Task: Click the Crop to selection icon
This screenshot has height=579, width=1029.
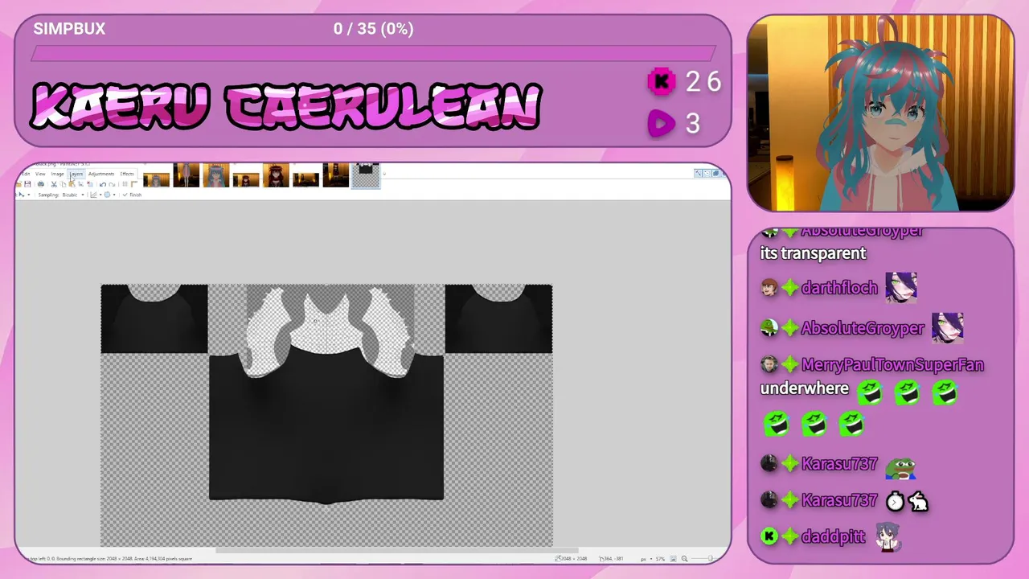Action: 80,184
